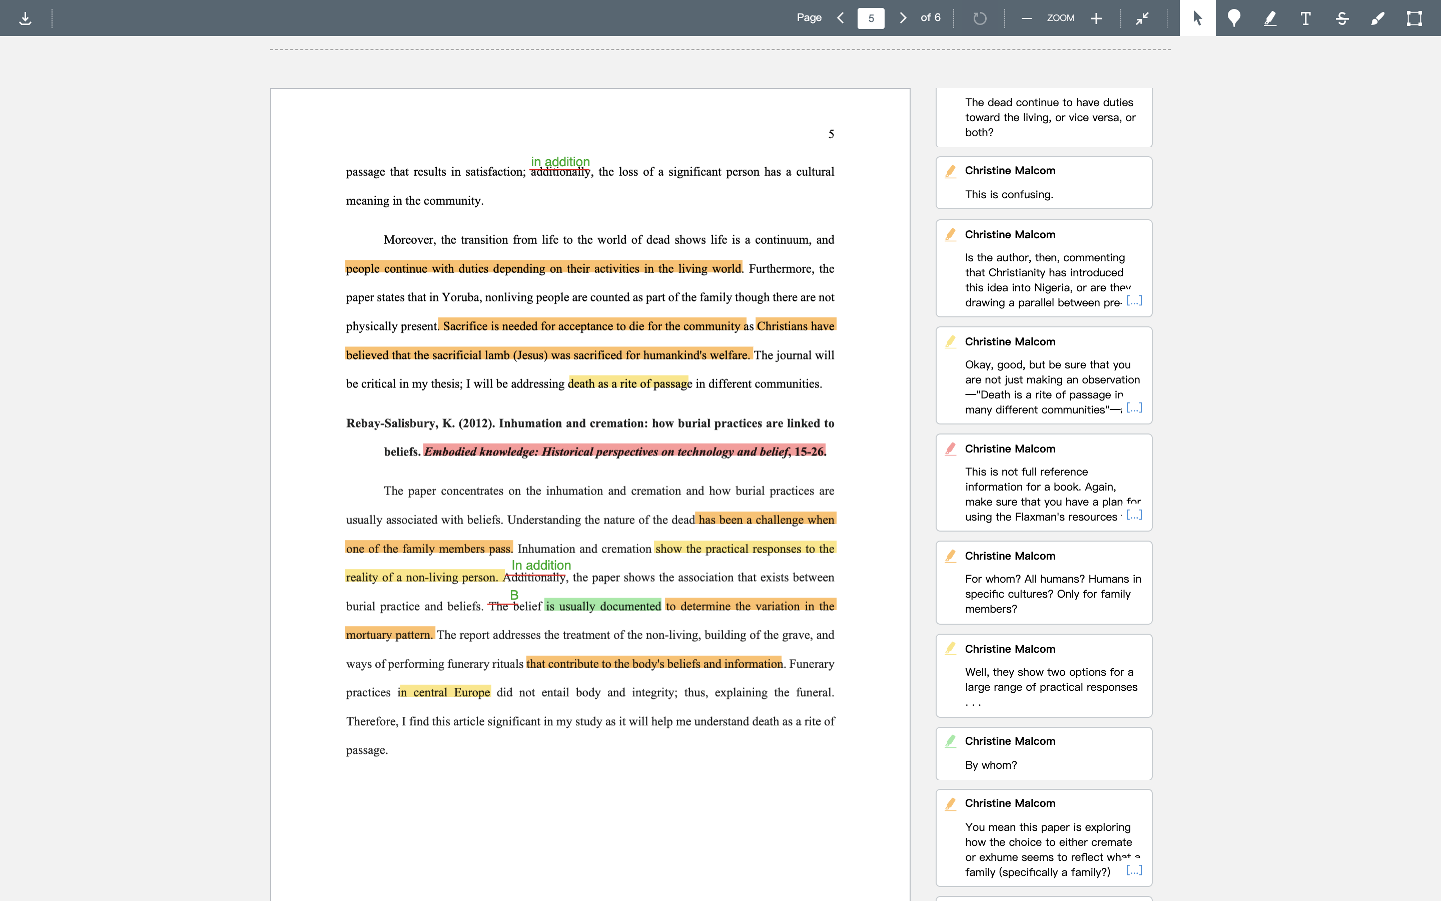
Task: Pick the strikethrough annotation tool
Action: click(x=1342, y=18)
